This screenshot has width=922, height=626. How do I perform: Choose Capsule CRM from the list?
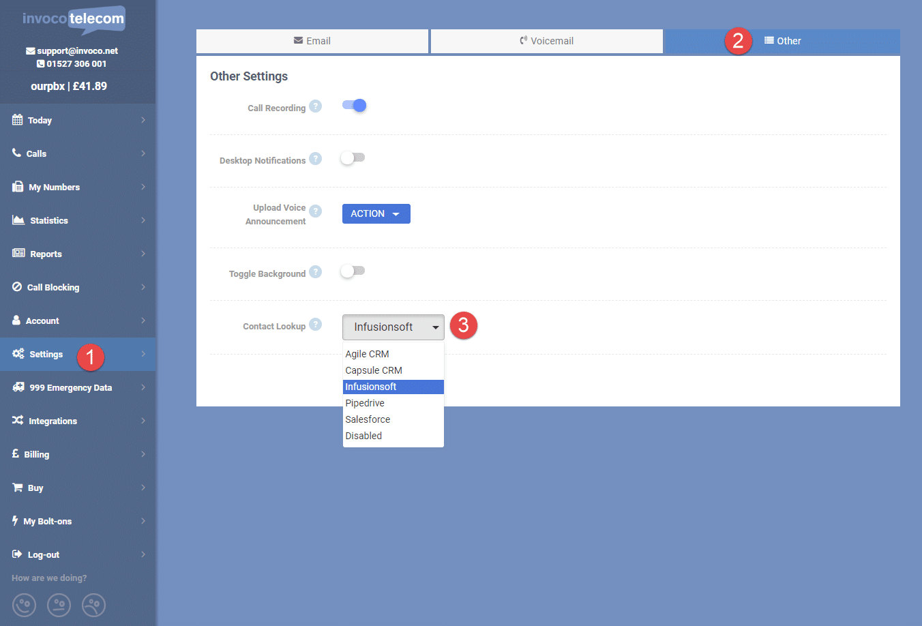(x=393, y=370)
